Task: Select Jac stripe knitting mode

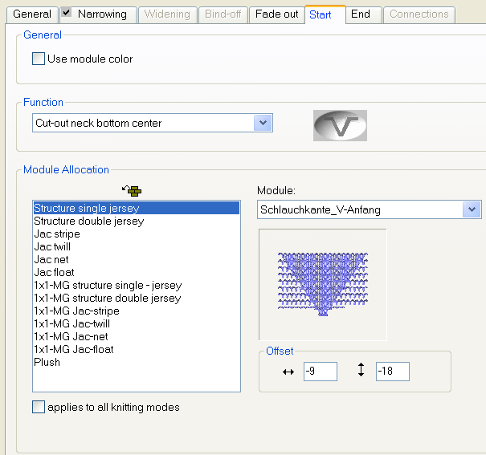Action: [x=57, y=234]
